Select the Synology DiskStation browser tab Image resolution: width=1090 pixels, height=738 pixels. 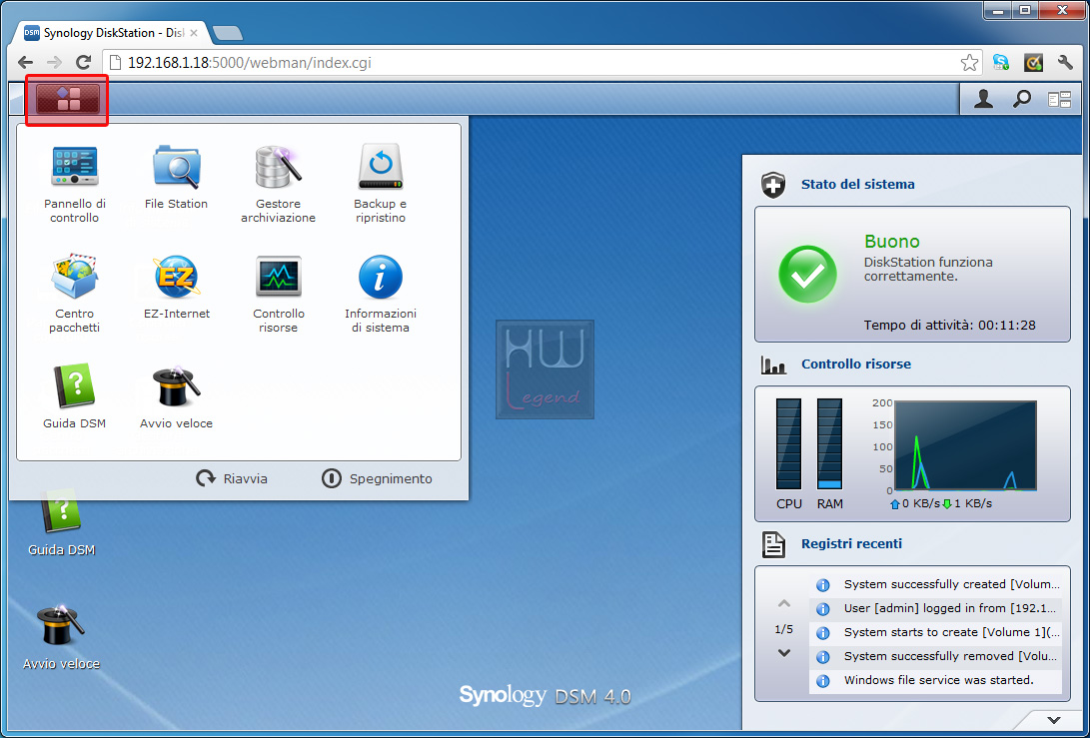111,33
